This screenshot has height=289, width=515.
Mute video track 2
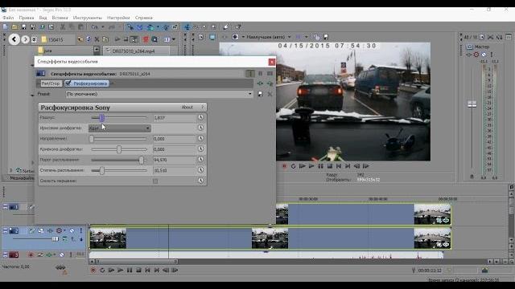pos(72,230)
